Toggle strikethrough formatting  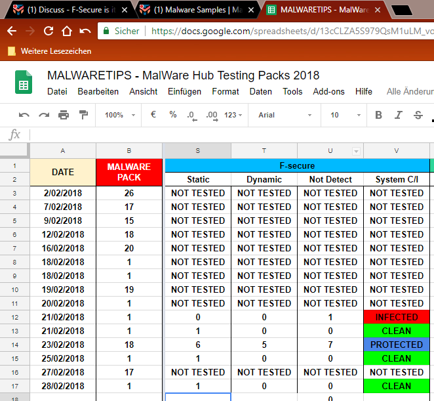point(418,115)
